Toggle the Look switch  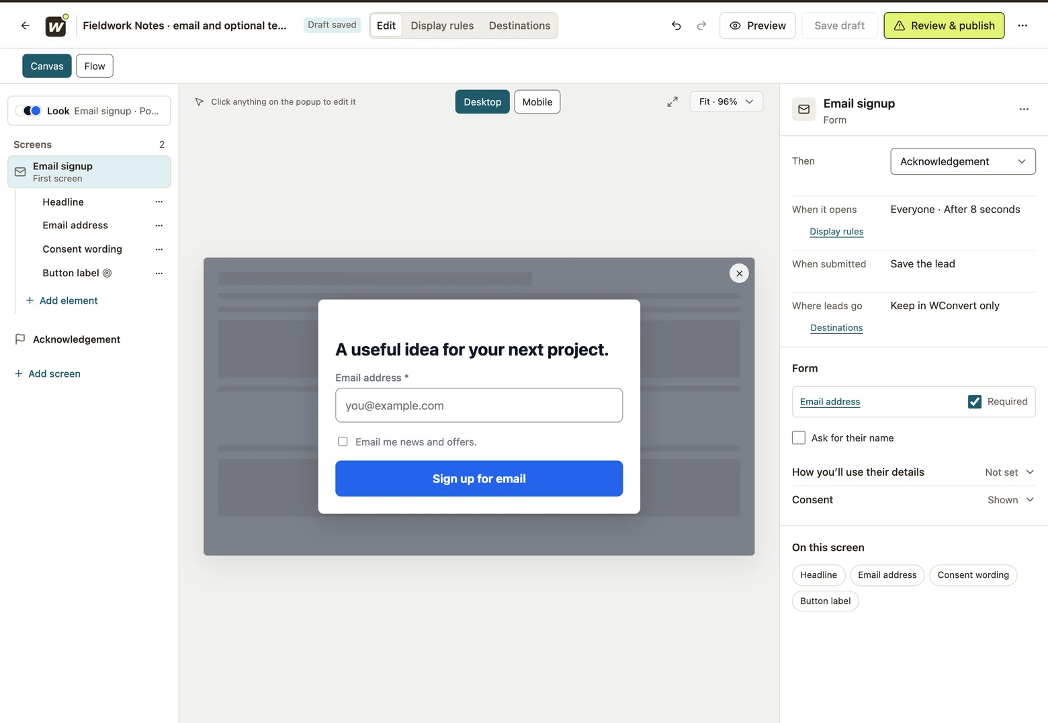(28, 111)
